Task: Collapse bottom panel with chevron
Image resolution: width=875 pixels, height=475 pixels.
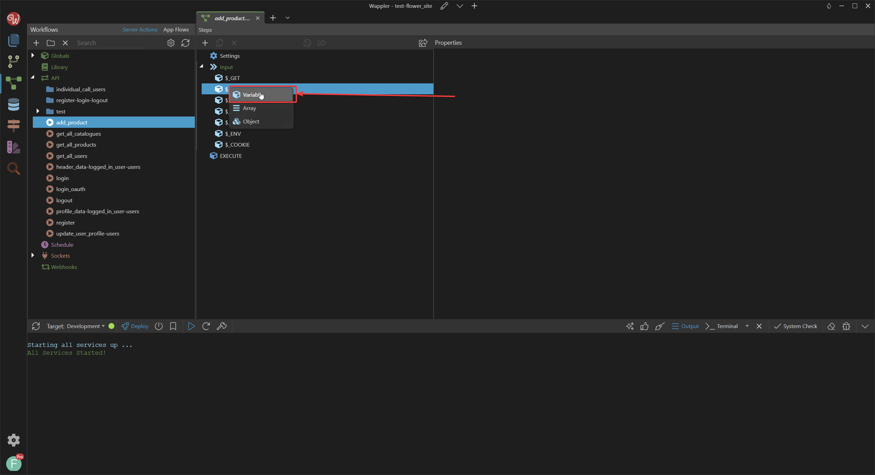Action: 865,326
